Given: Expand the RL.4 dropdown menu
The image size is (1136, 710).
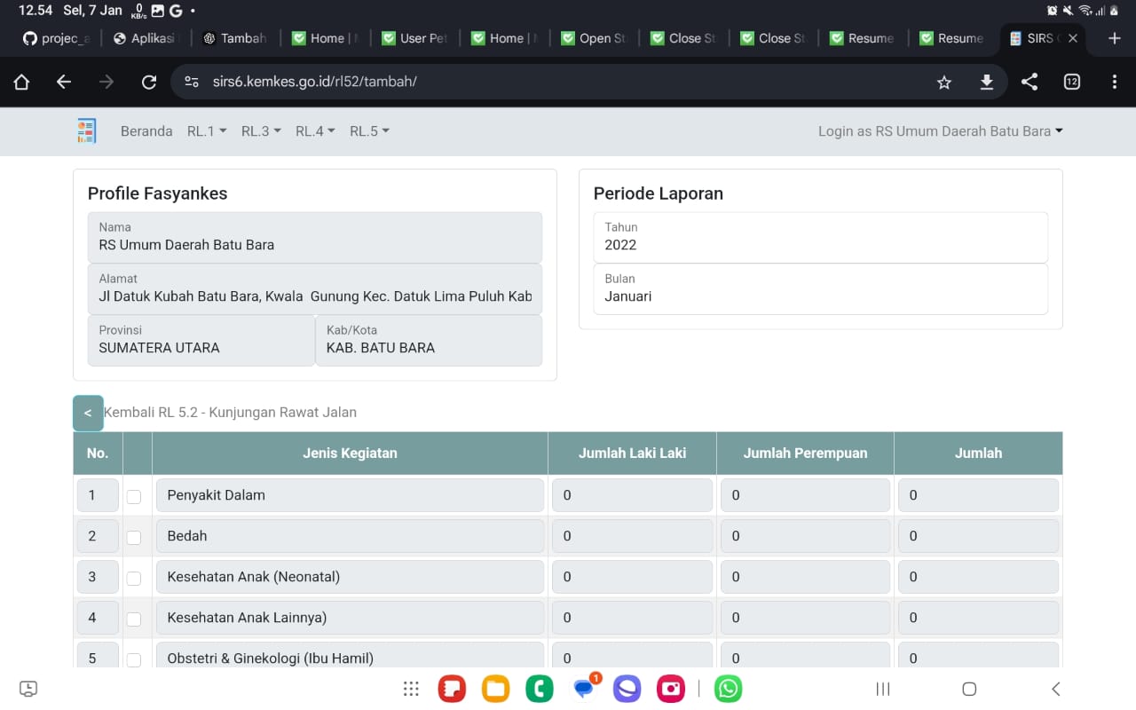Looking at the screenshot, I should tap(315, 130).
